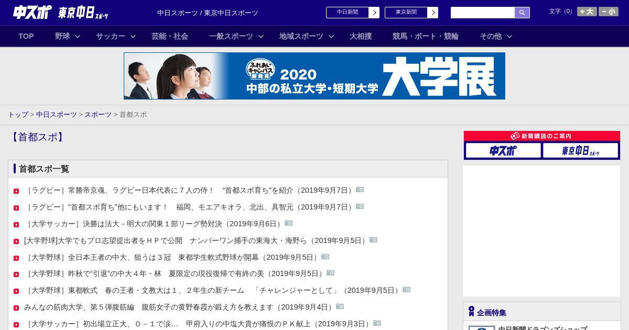This screenshot has height=330, width=629.
Task: Open article 常勝帝京魂、ラグビー日本代表に7人の侍
Action: (189, 190)
